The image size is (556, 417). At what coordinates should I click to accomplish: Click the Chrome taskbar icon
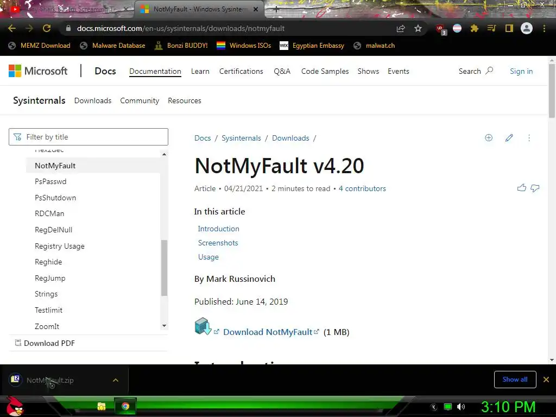125,406
